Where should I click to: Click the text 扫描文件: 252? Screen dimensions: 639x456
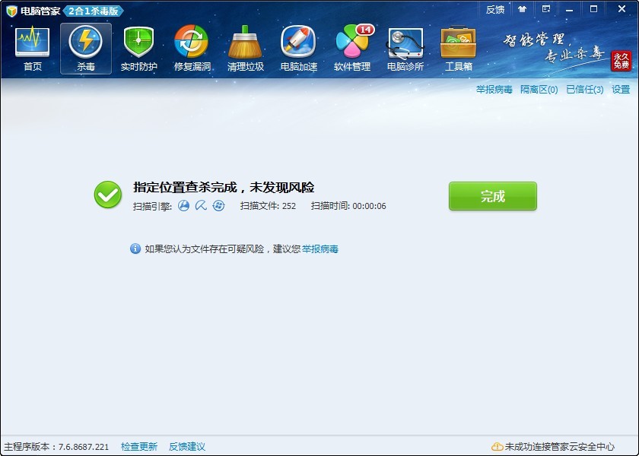coord(268,206)
